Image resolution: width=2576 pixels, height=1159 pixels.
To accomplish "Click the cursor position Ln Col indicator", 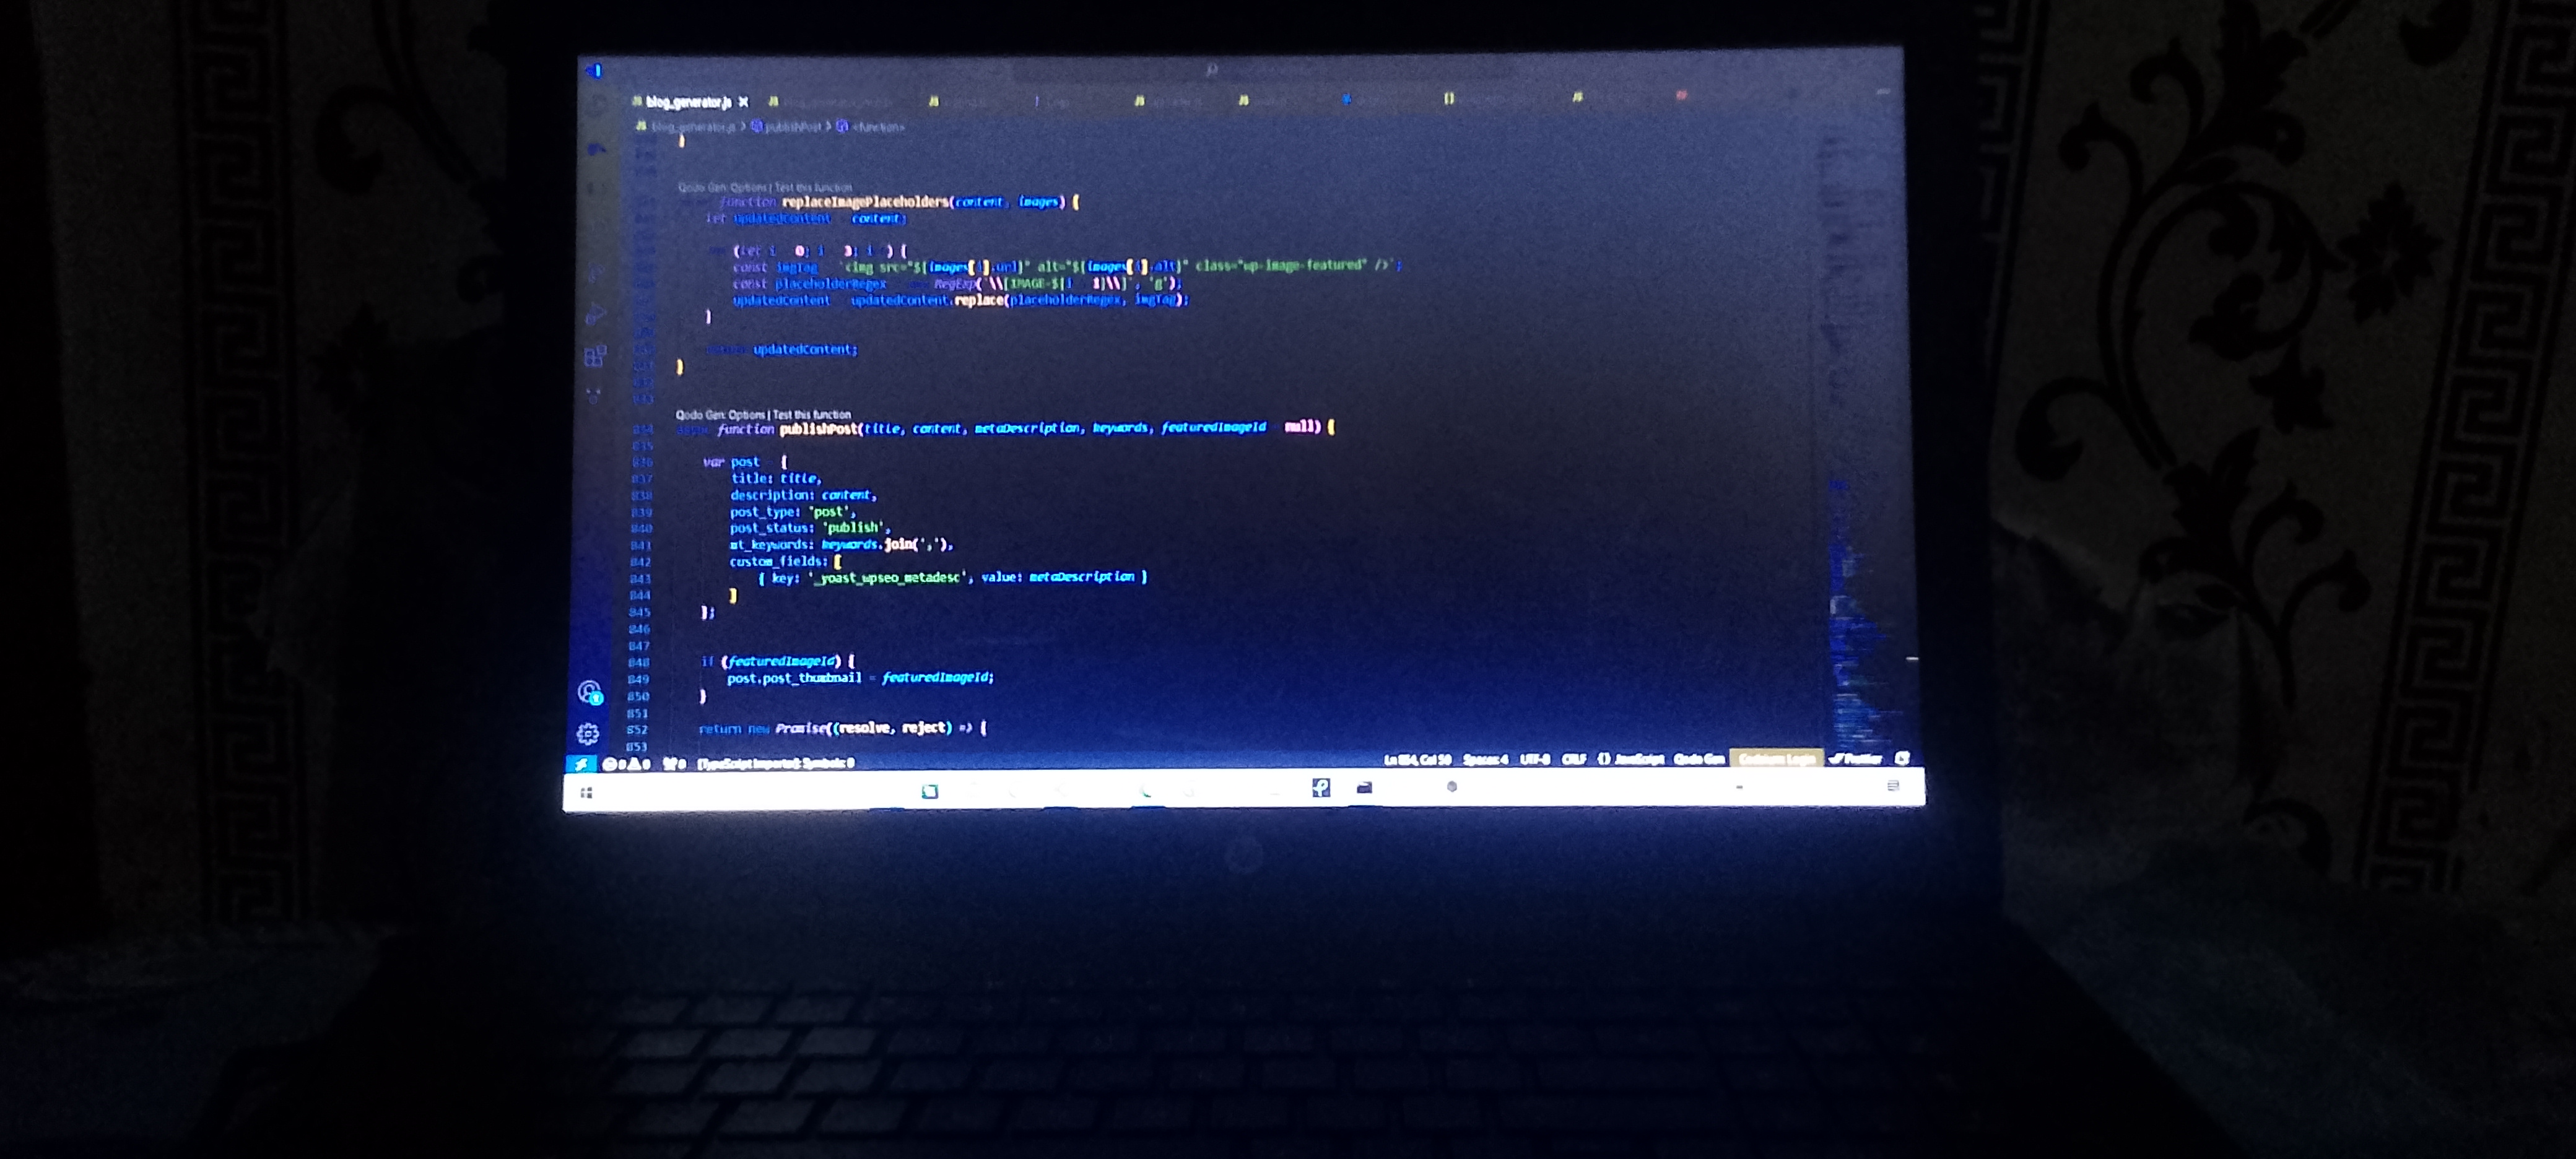I will [1418, 760].
